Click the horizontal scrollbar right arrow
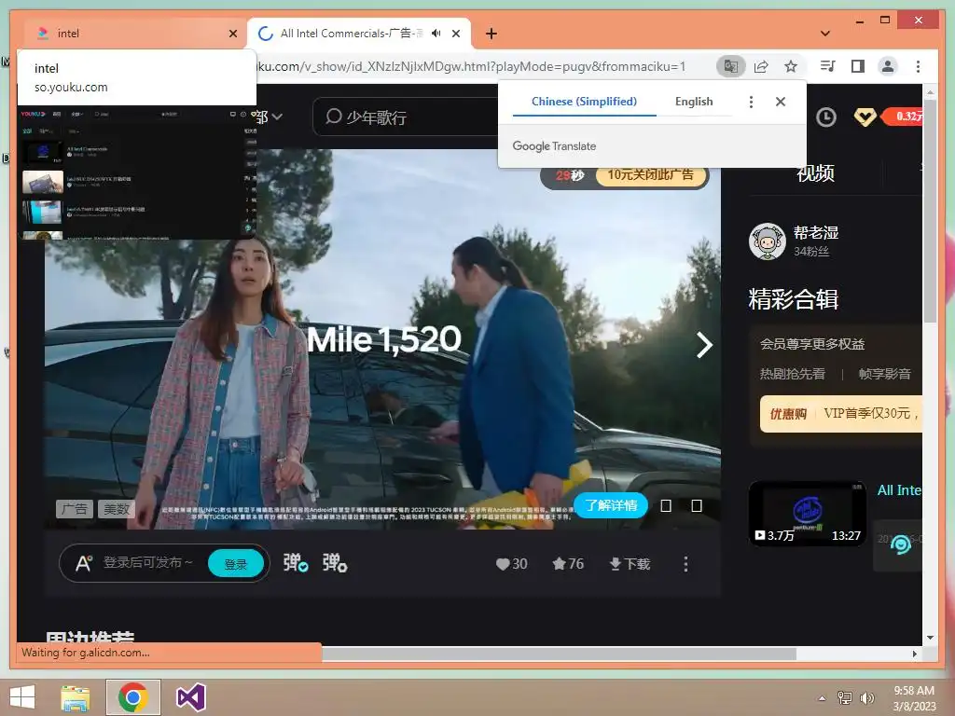The width and height of the screenshot is (955, 716). coord(915,654)
